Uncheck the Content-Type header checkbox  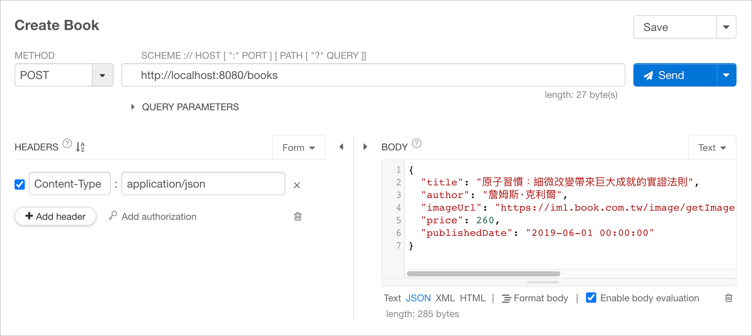[x=20, y=184]
